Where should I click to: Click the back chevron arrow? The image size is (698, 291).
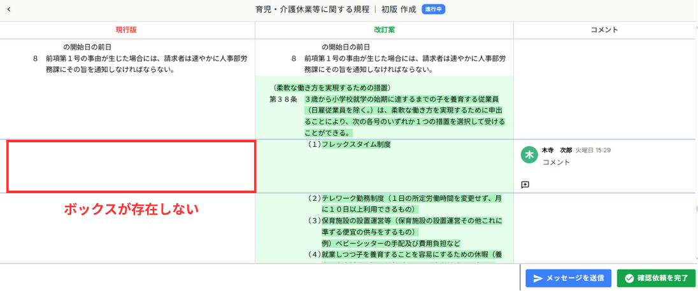pyautogui.click(x=9, y=10)
